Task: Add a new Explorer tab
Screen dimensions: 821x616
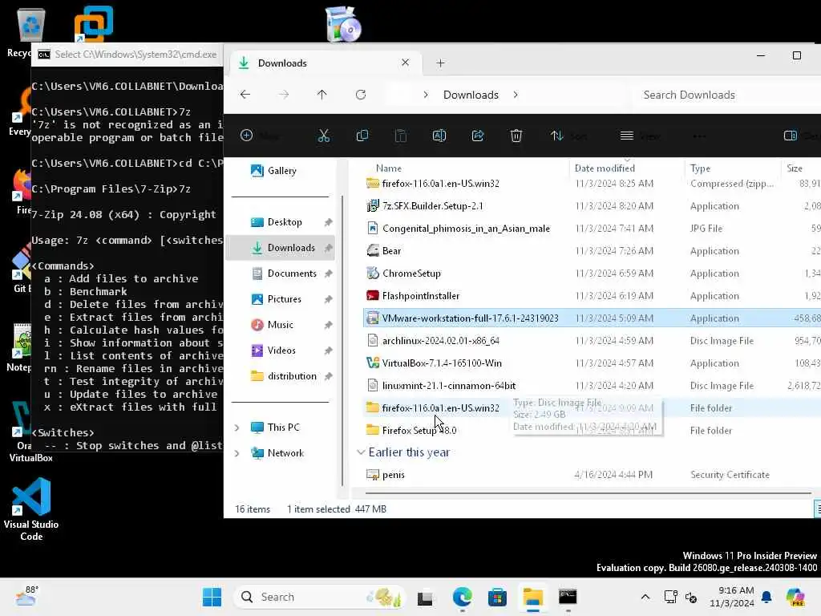Action: (x=440, y=63)
